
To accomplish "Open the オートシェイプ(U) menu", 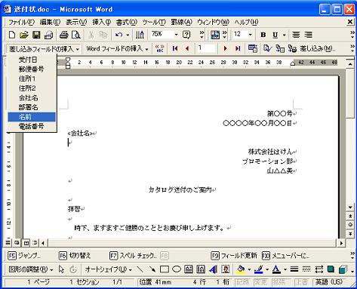I will pos(109,269).
